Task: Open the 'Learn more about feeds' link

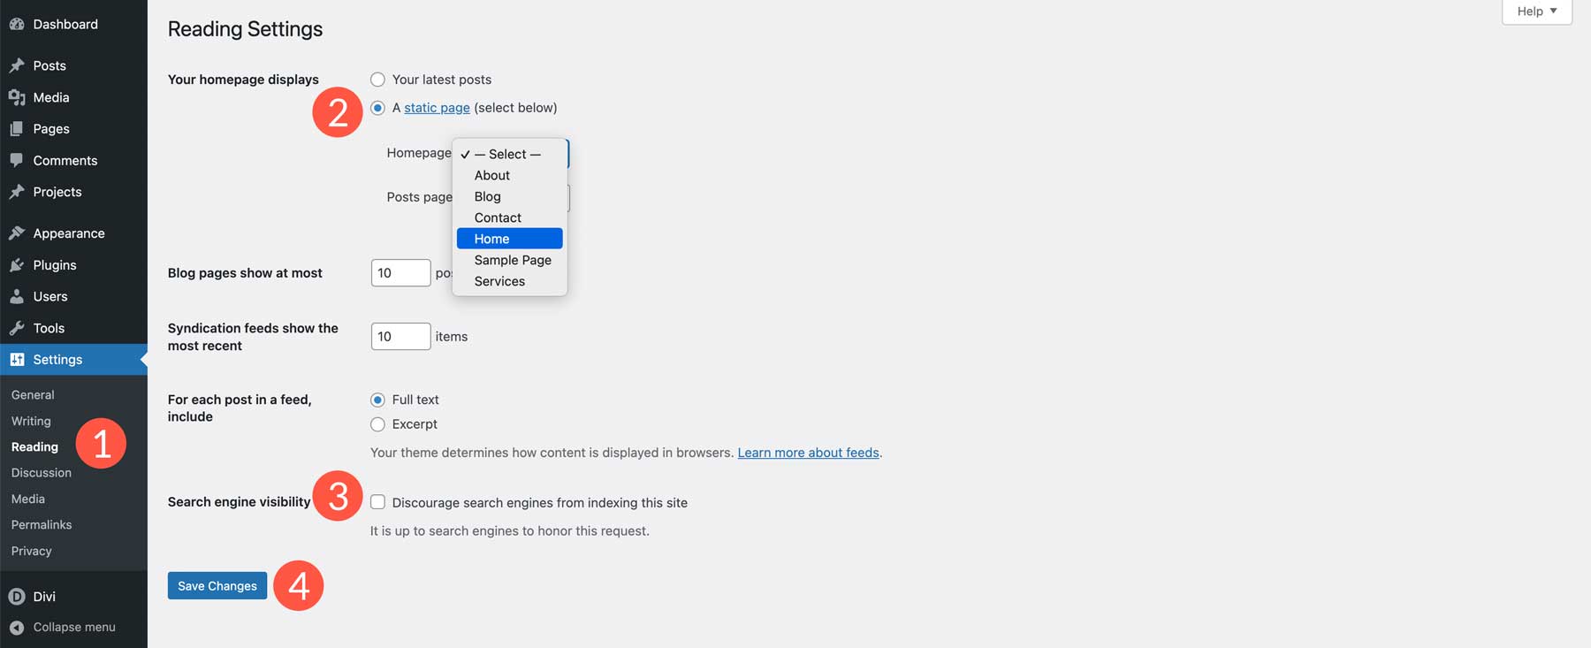Action: 808,453
